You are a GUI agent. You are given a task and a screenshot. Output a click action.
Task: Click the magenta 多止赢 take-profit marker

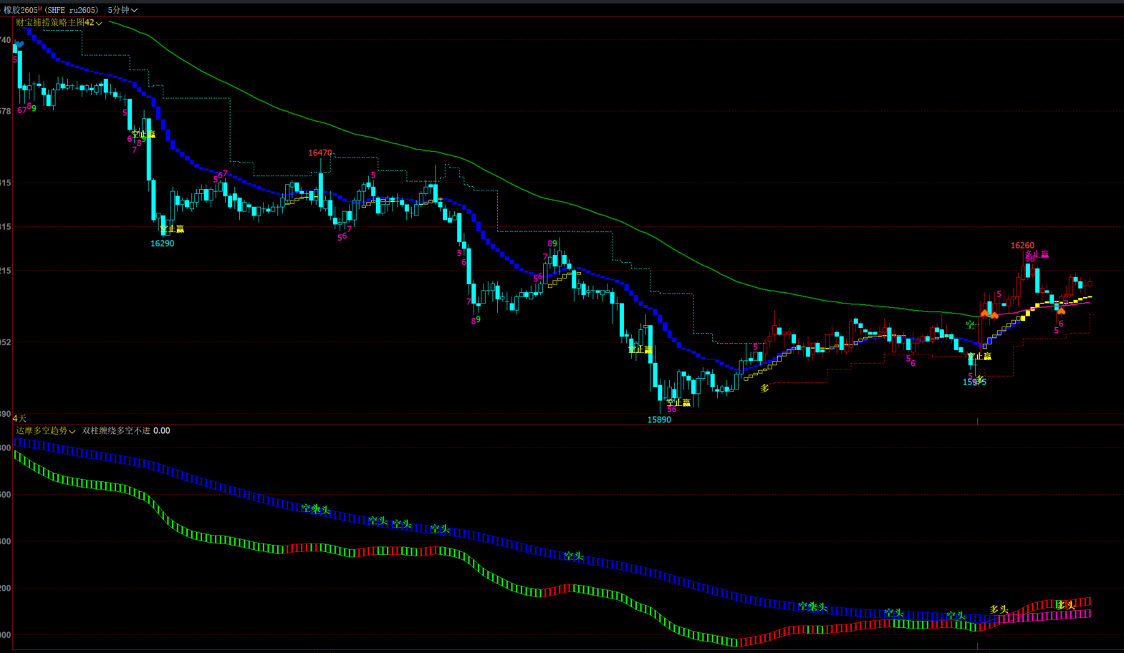[1037, 254]
